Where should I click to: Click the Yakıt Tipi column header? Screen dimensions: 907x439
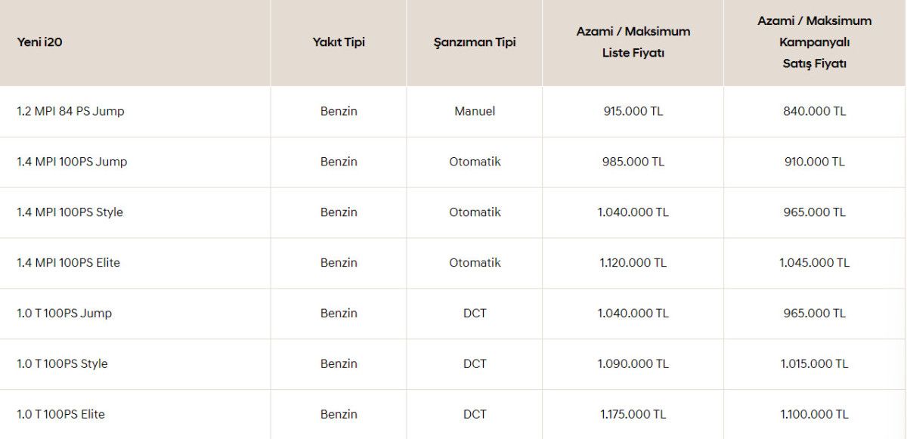(339, 42)
